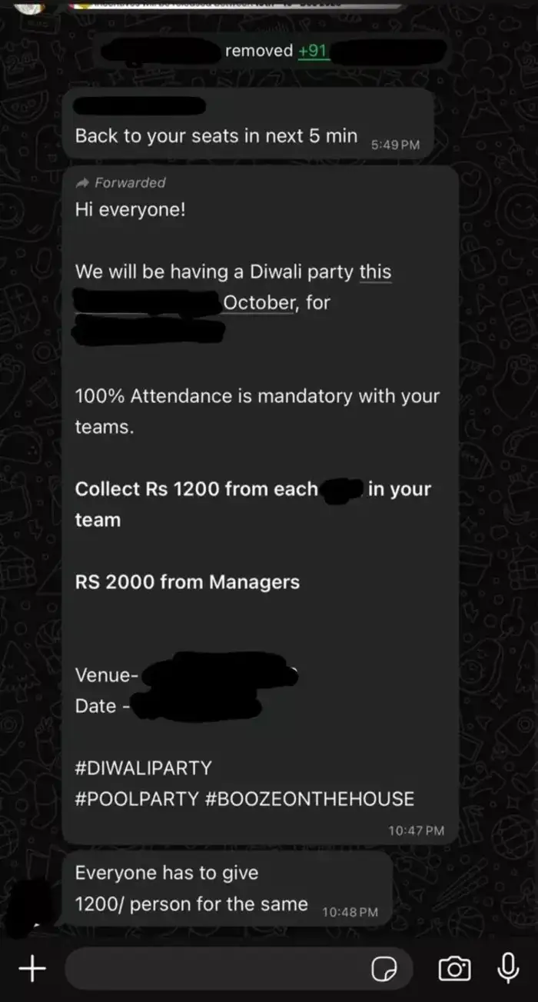Tap the +91 phone number link
The width and height of the screenshot is (538, 1002).
pos(313,51)
